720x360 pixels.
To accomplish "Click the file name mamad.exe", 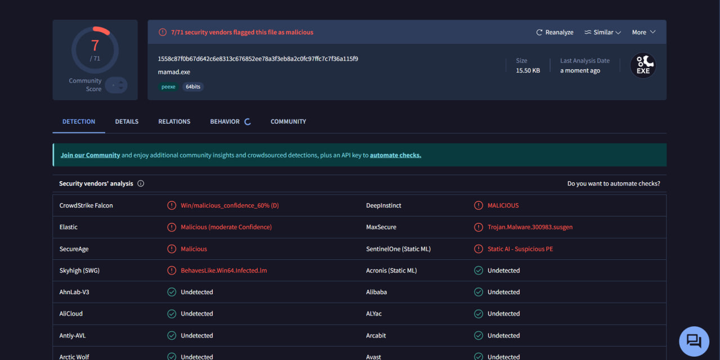I will [x=174, y=72].
